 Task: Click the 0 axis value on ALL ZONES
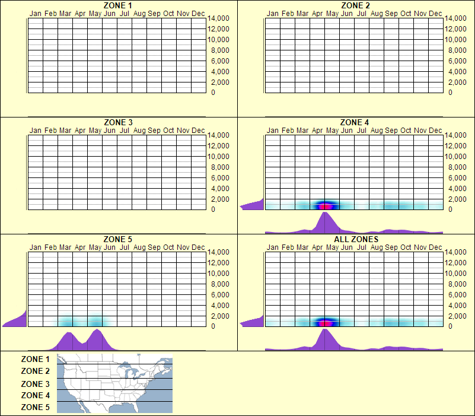tap(451, 325)
